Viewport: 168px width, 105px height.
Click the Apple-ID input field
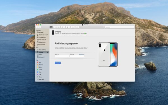62,56
